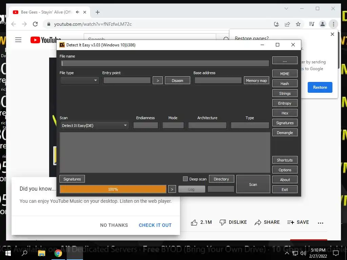Open a new Chrome tab

pos(98,12)
